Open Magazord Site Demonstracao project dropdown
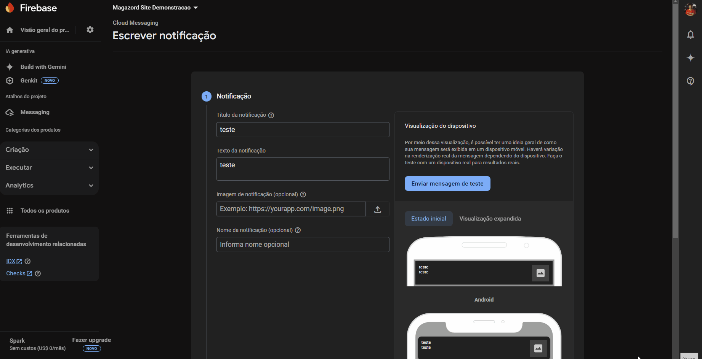Viewport: 702px width, 359px height. coord(155,8)
